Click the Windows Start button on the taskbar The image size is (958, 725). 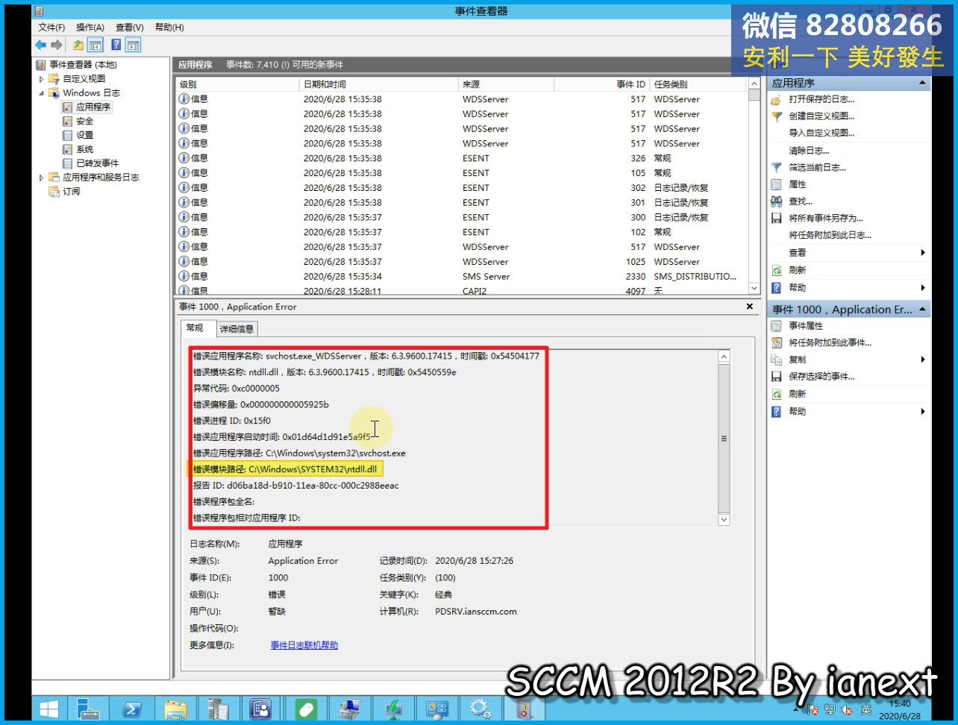[49, 709]
